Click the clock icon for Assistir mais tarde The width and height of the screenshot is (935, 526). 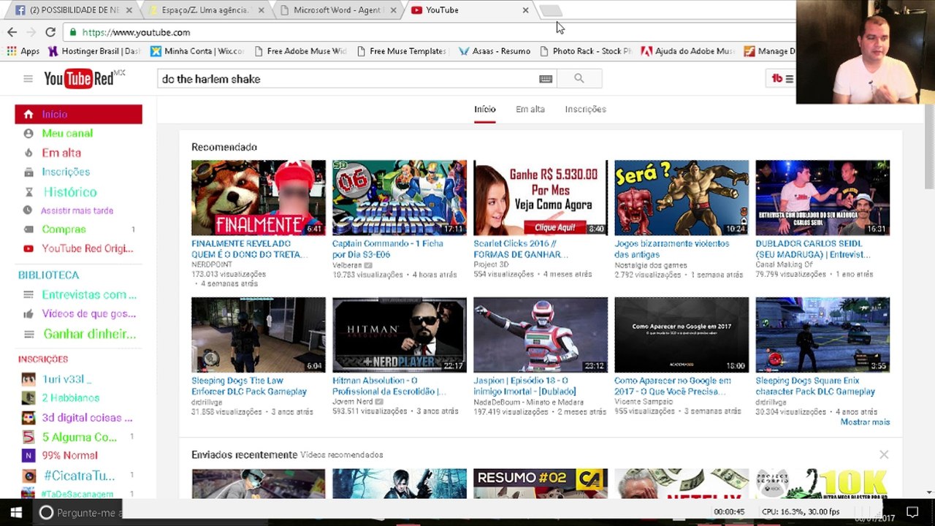point(28,210)
